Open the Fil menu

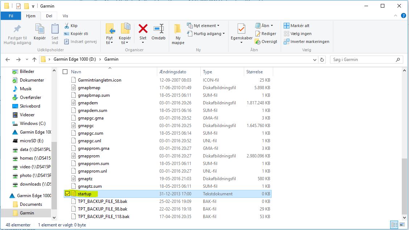[x=11, y=16]
